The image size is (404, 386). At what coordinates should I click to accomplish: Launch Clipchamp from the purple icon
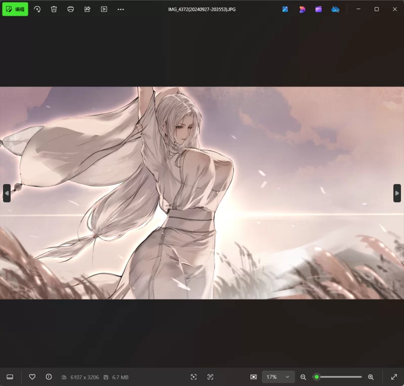(x=319, y=9)
